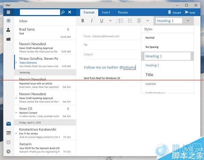Open Reported issue with an article email
This screenshot has height=160, width=204.
[x=45, y=83]
